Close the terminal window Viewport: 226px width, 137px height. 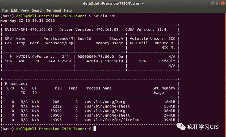tap(223, 3)
